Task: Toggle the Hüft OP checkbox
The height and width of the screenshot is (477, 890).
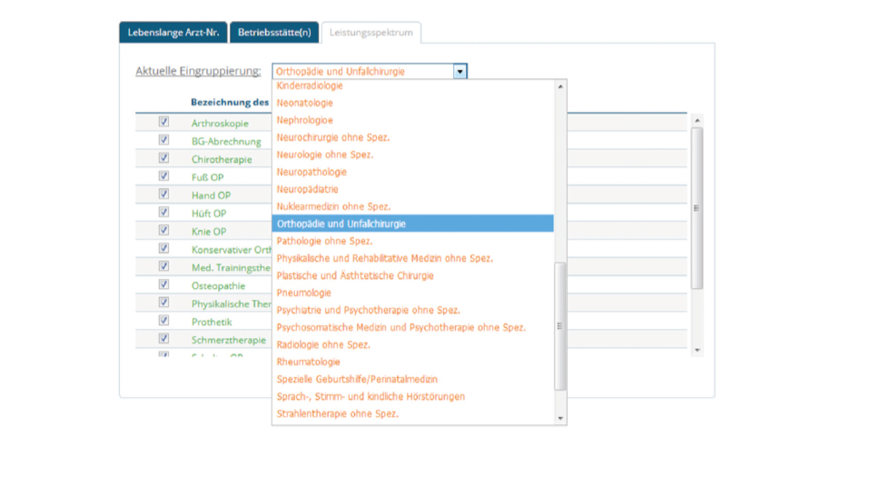Action: (163, 212)
